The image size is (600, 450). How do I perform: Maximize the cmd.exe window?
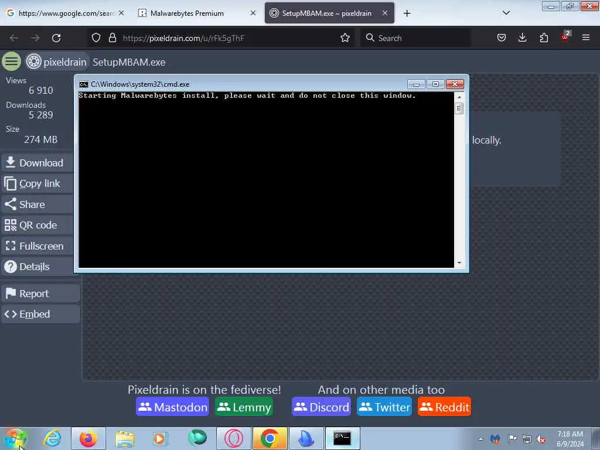click(x=435, y=84)
